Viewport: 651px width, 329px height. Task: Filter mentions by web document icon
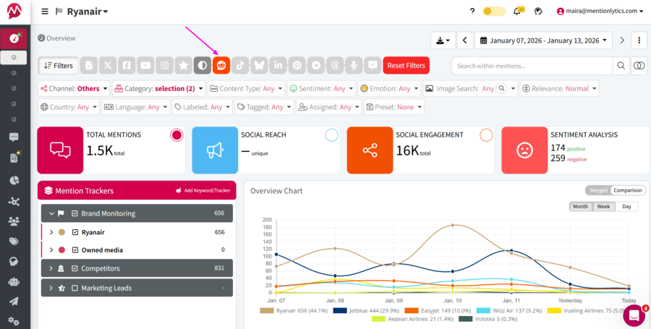(x=89, y=66)
